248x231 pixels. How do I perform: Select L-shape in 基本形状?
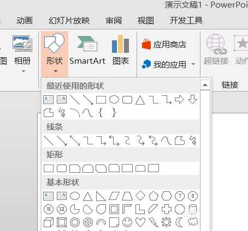[140, 209]
